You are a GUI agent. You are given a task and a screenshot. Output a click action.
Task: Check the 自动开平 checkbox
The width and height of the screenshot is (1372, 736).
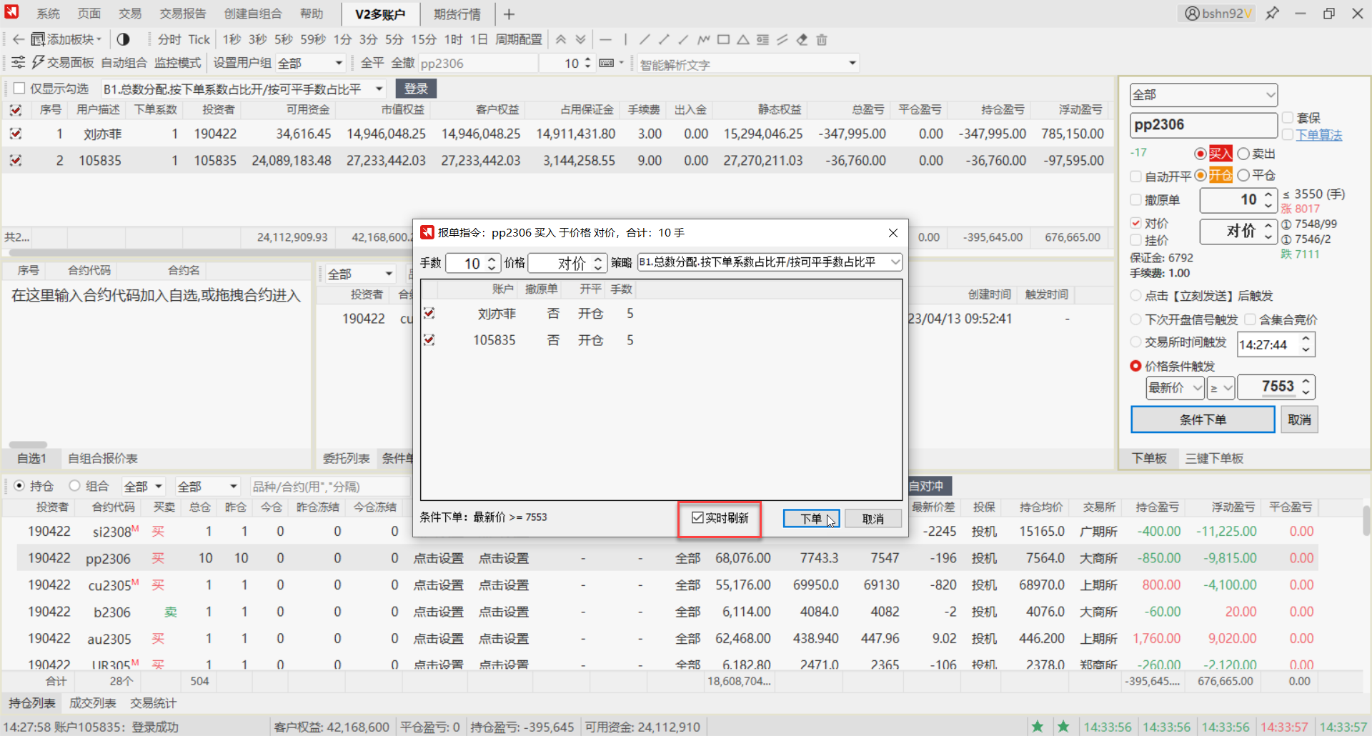click(x=1135, y=176)
